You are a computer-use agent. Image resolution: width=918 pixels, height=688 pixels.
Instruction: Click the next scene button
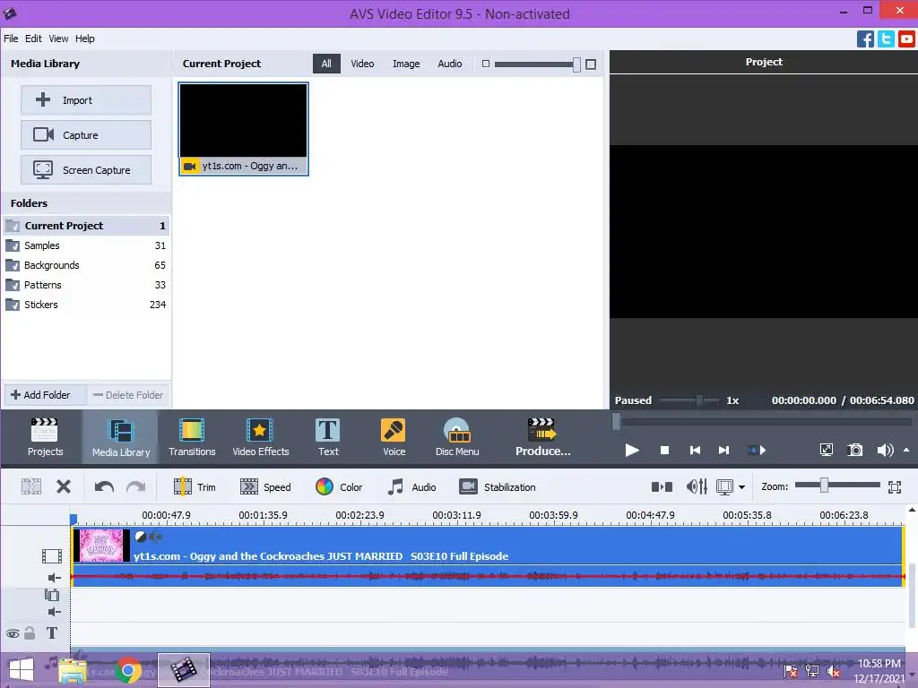(757, 450)
